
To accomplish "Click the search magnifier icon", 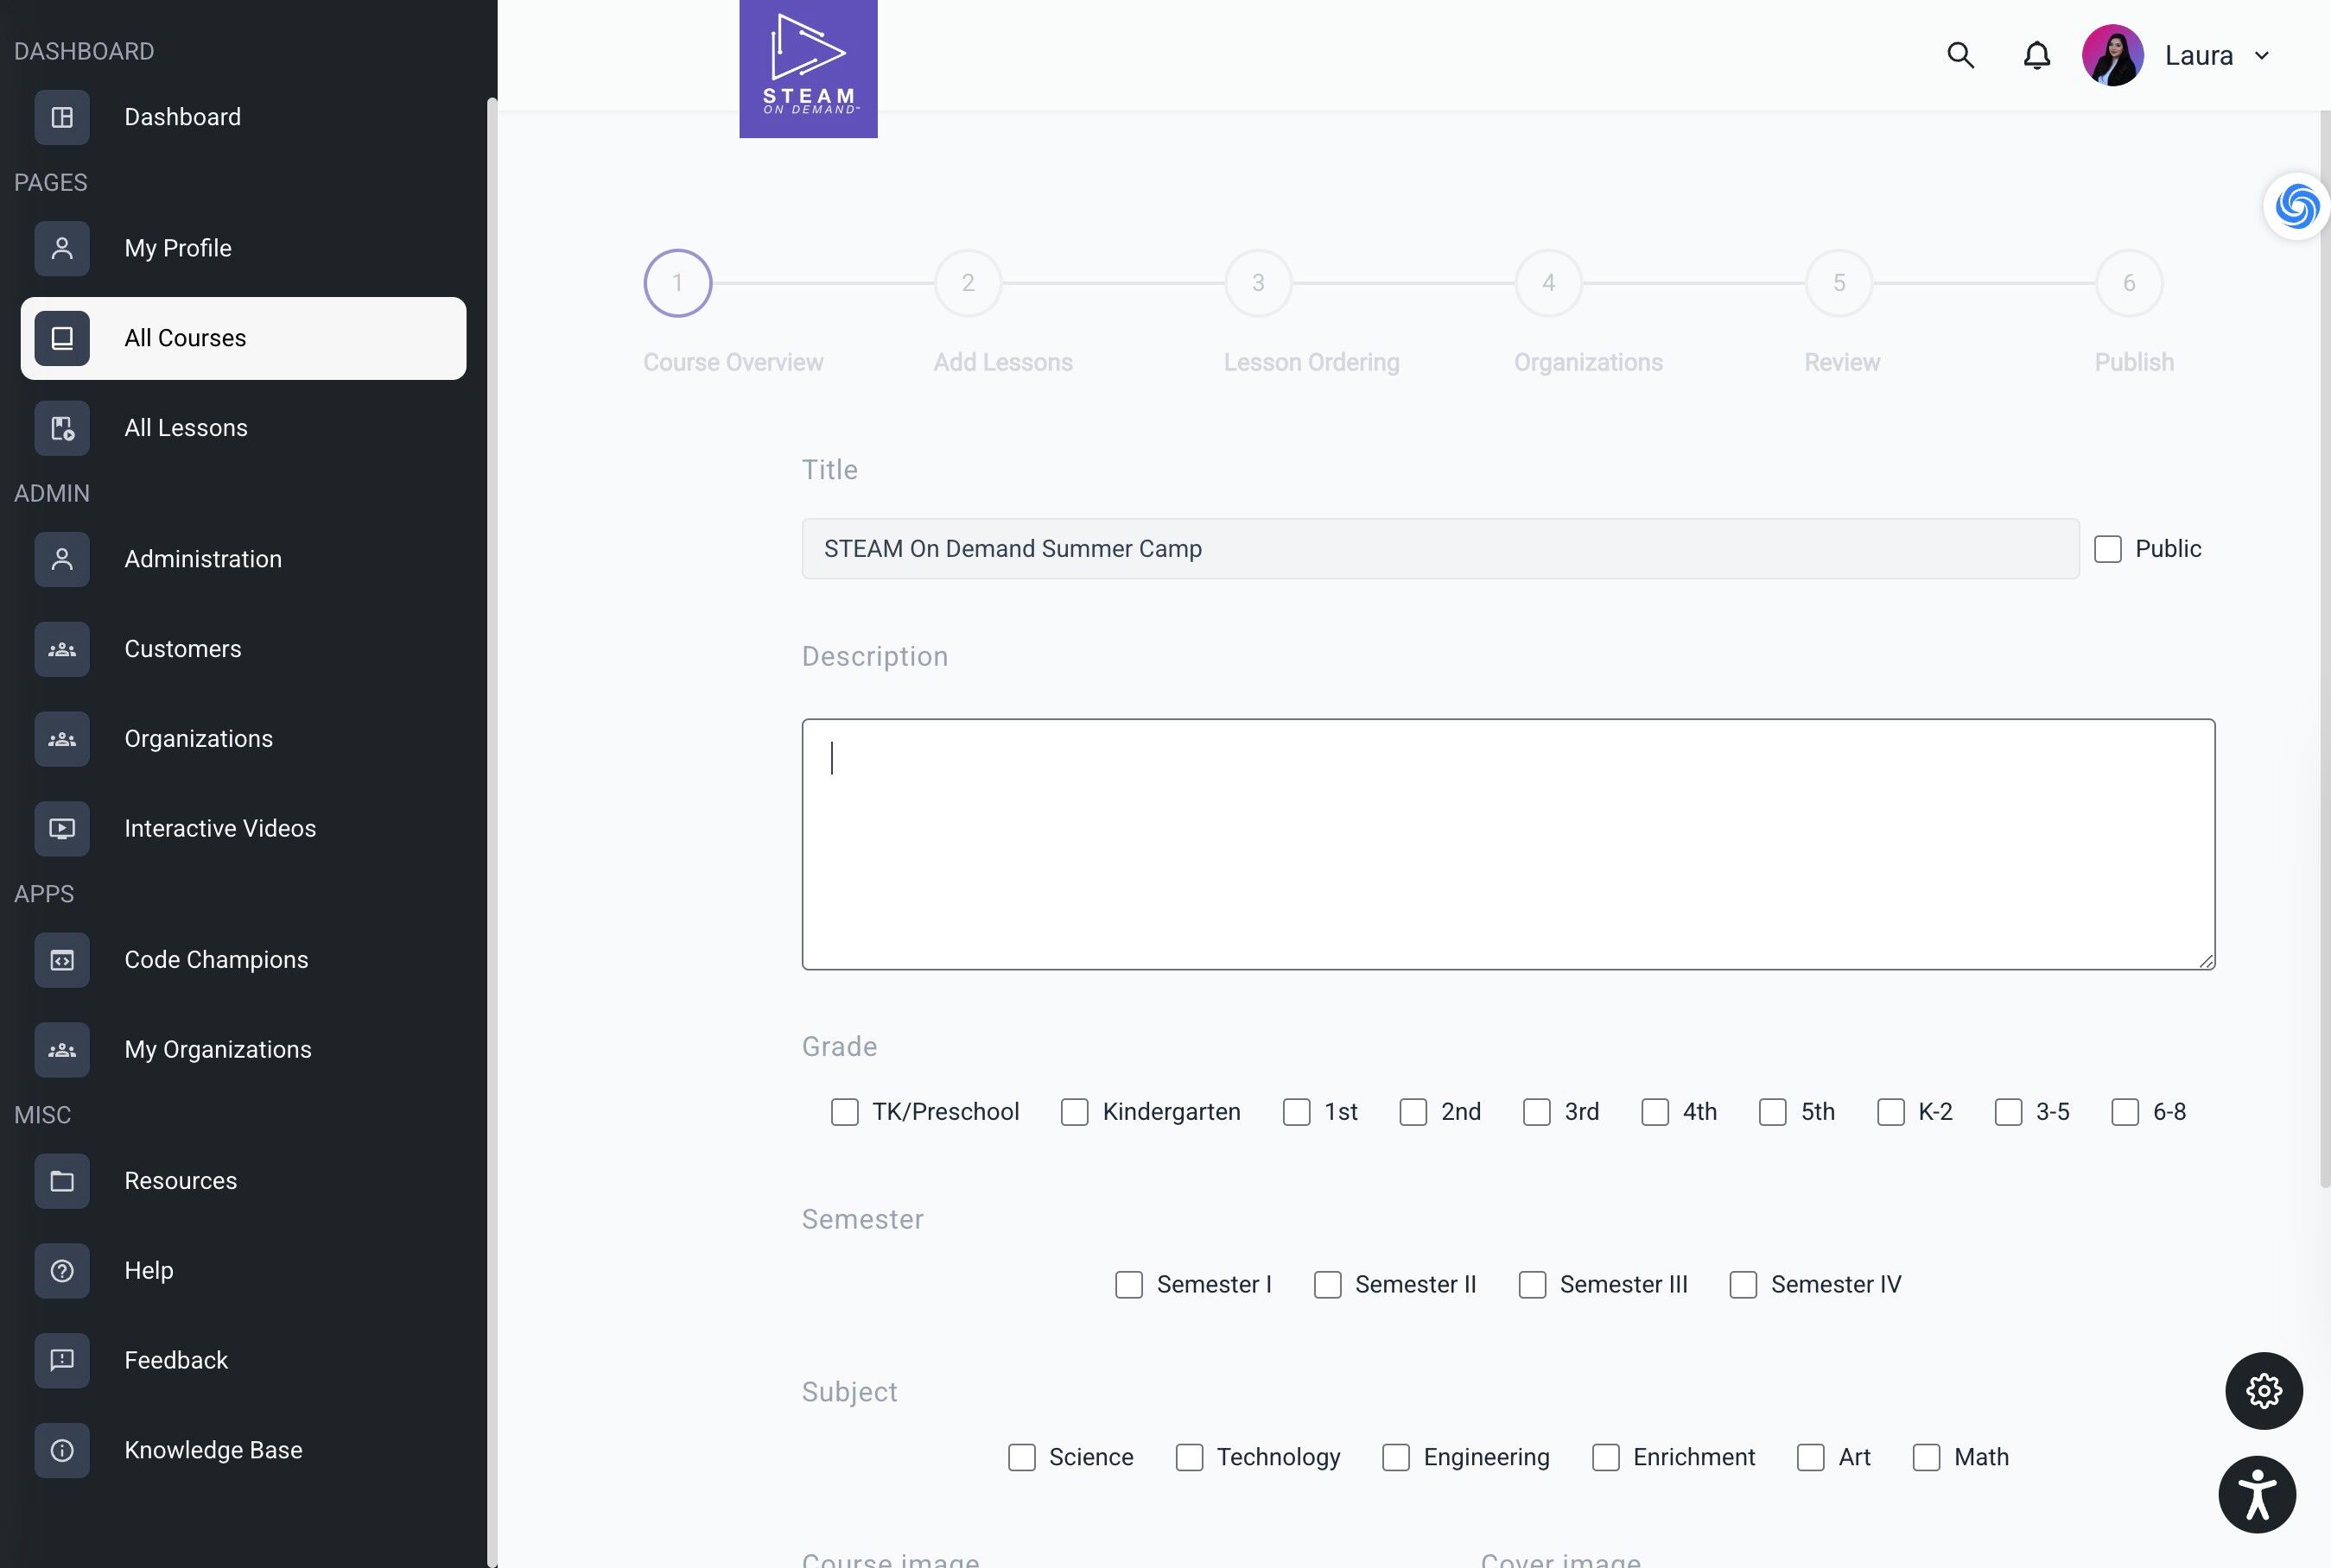I will click(1959, 55).
